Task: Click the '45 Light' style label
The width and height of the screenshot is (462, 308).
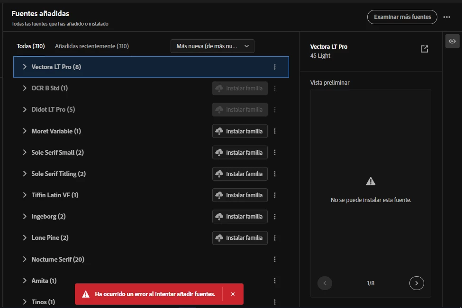Action: click(320, 56)
